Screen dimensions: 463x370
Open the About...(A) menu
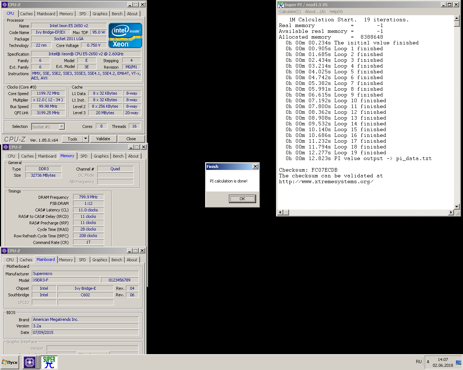[315, 12]
